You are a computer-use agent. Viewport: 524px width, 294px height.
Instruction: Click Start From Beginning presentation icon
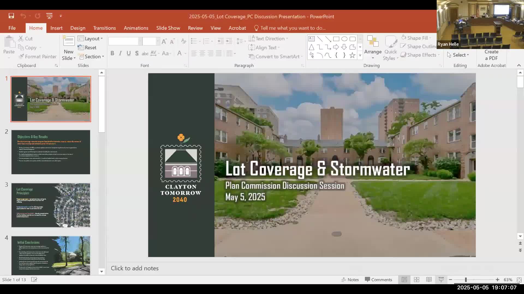(49, 16)
